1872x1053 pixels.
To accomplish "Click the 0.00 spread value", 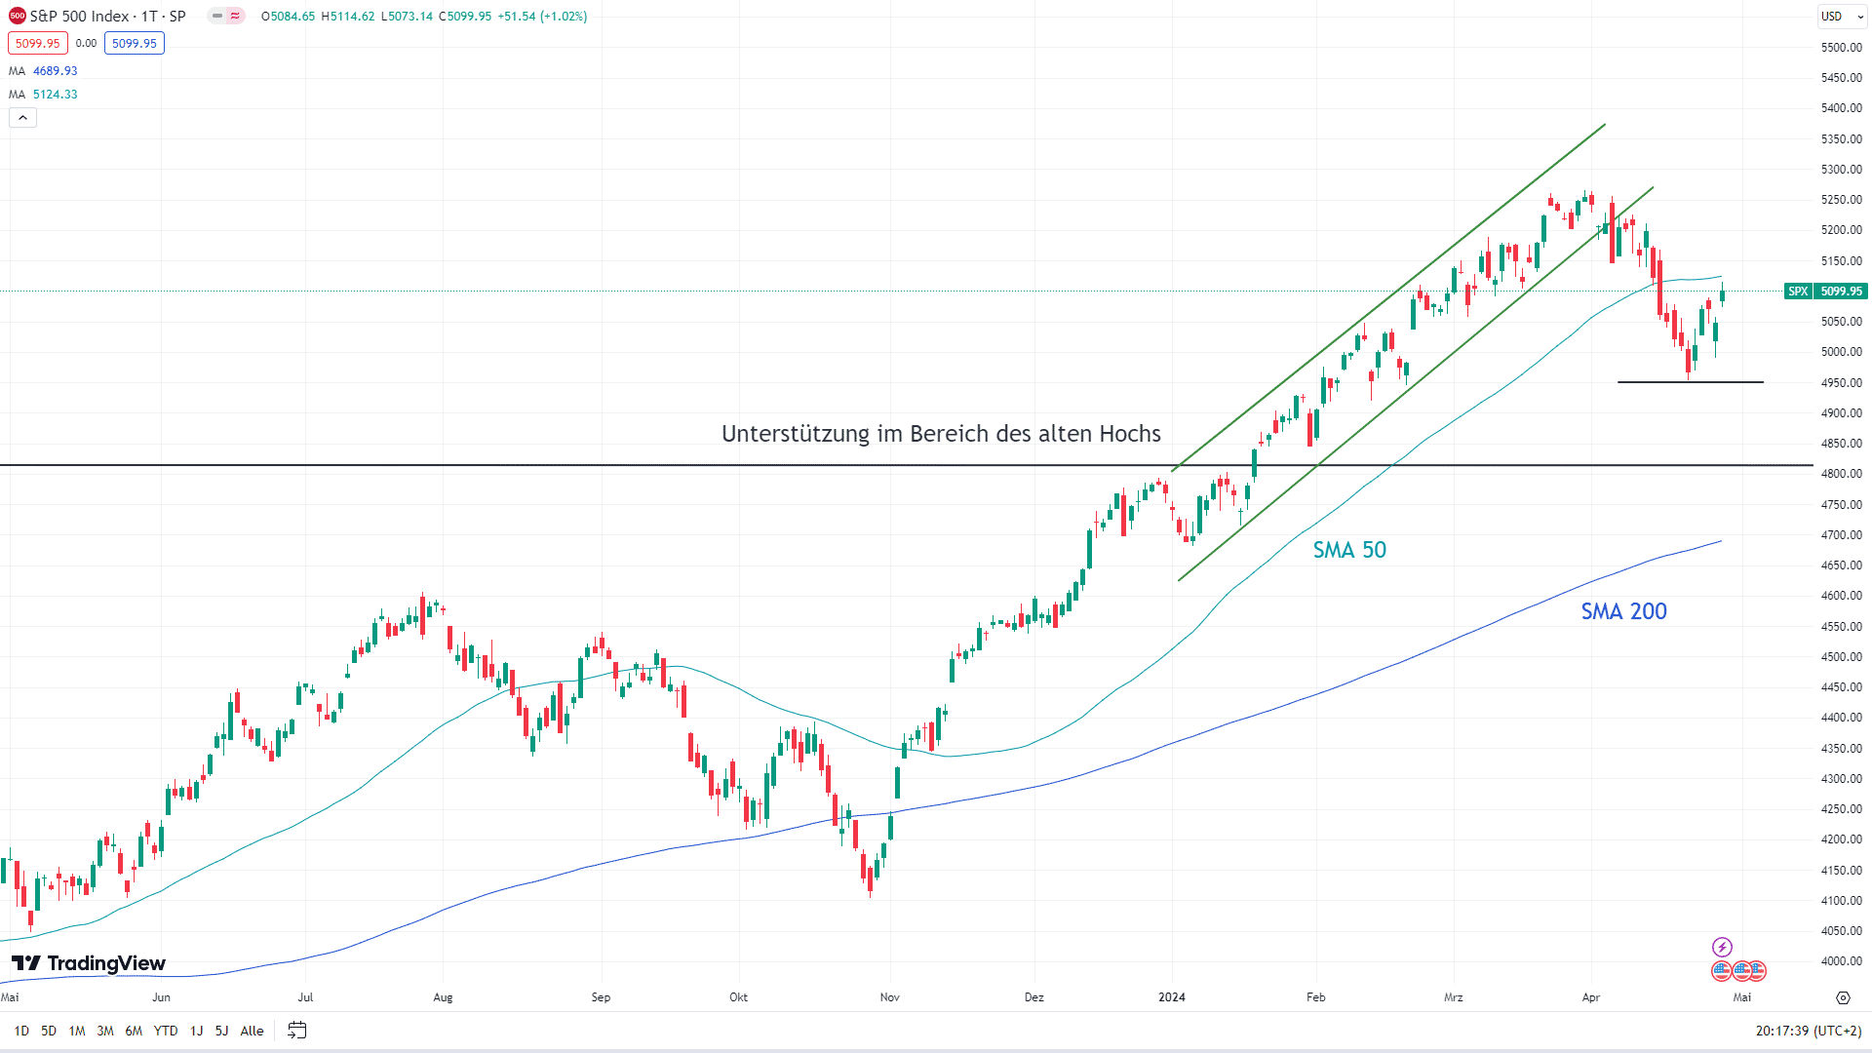I will click(x=86, y=43).
